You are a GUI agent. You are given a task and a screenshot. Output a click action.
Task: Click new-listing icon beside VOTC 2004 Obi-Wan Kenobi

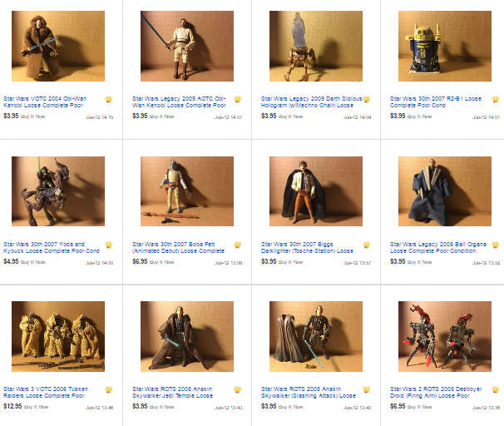tap(109, 99)
